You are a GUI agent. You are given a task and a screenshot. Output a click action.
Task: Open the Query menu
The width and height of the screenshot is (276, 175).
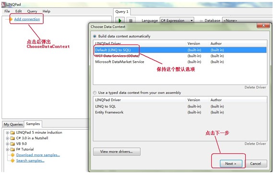click(32, 11)
